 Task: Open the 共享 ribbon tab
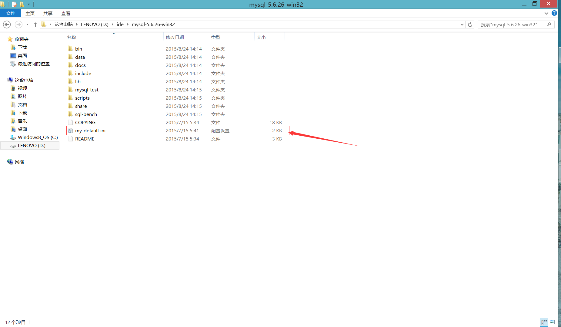click(x=48, y=13)
